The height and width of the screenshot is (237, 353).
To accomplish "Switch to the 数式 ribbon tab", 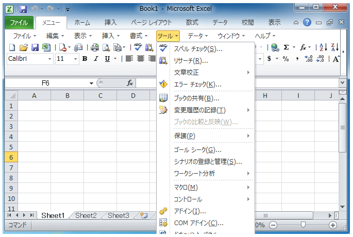I will coord(192,23).
